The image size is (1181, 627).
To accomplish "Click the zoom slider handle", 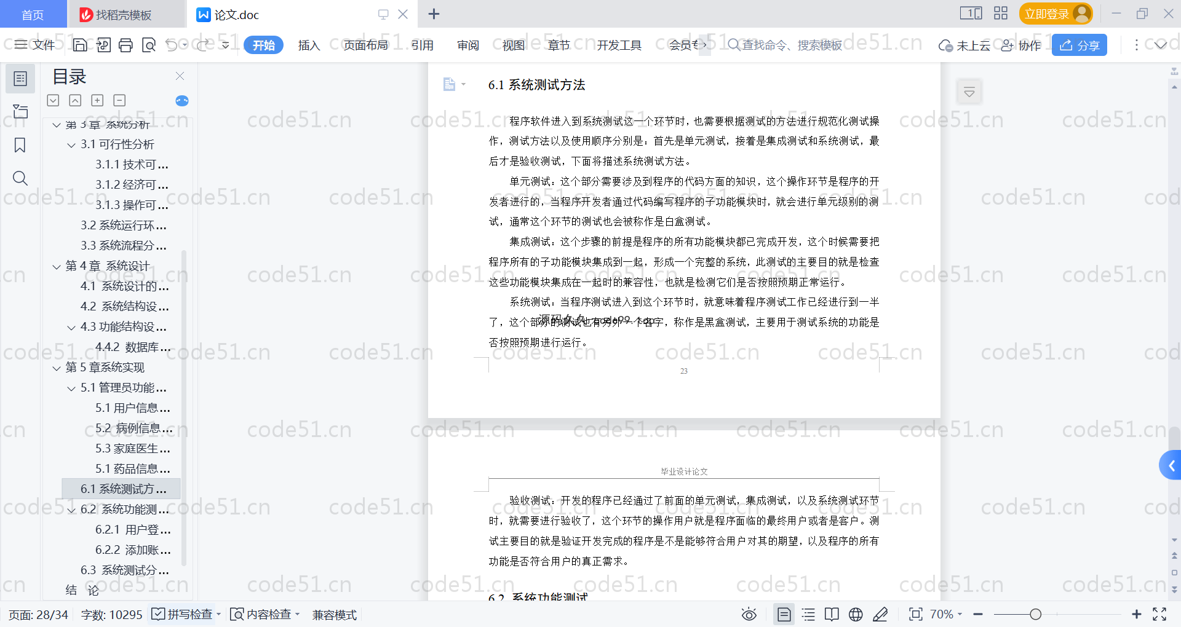I will [x=1035, y=614].
